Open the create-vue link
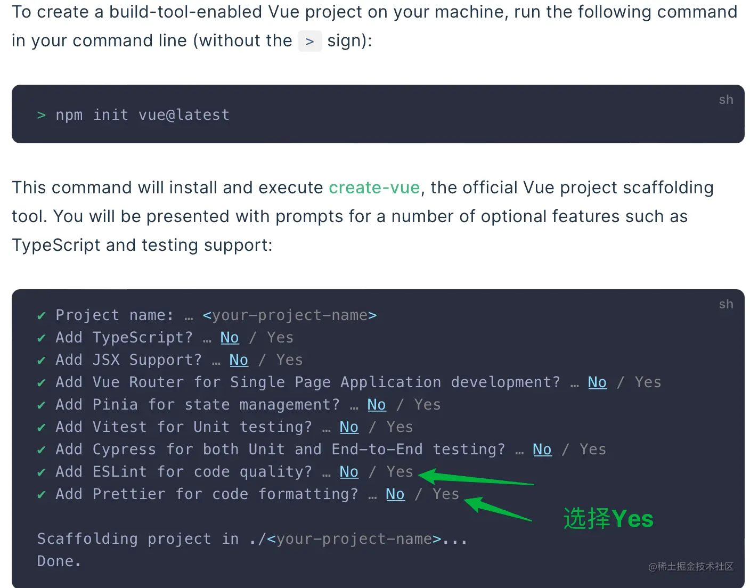The image size is (750, 588). [374, 187]
